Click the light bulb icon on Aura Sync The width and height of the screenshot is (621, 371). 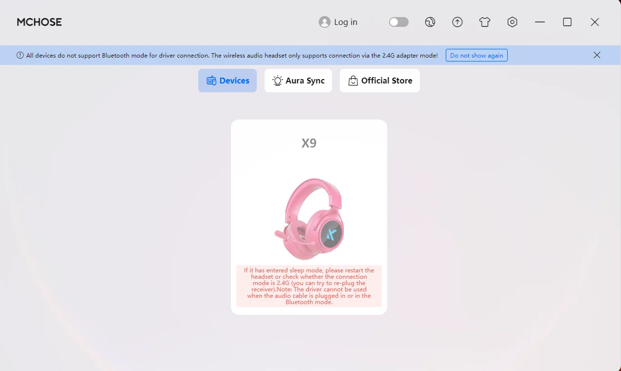278,81
